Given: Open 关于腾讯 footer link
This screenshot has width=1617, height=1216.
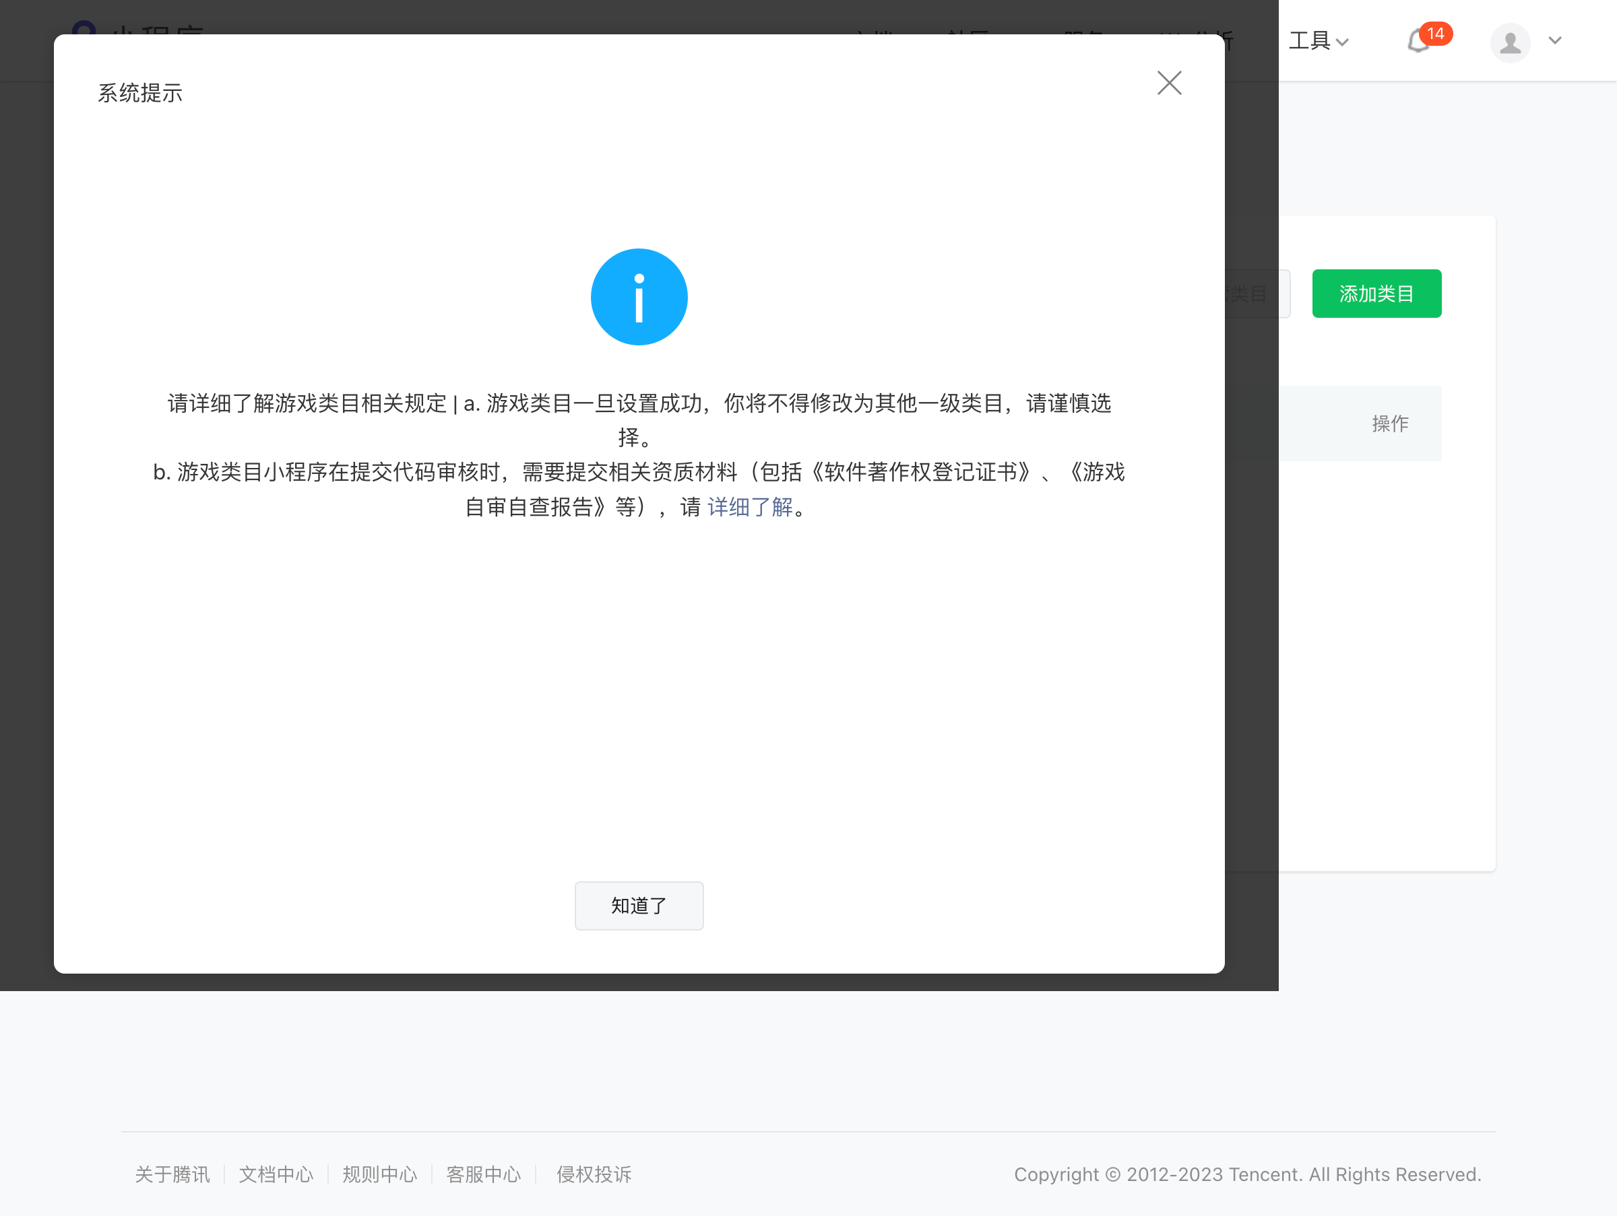Looking at the screenshot, I should point(172,1174).
